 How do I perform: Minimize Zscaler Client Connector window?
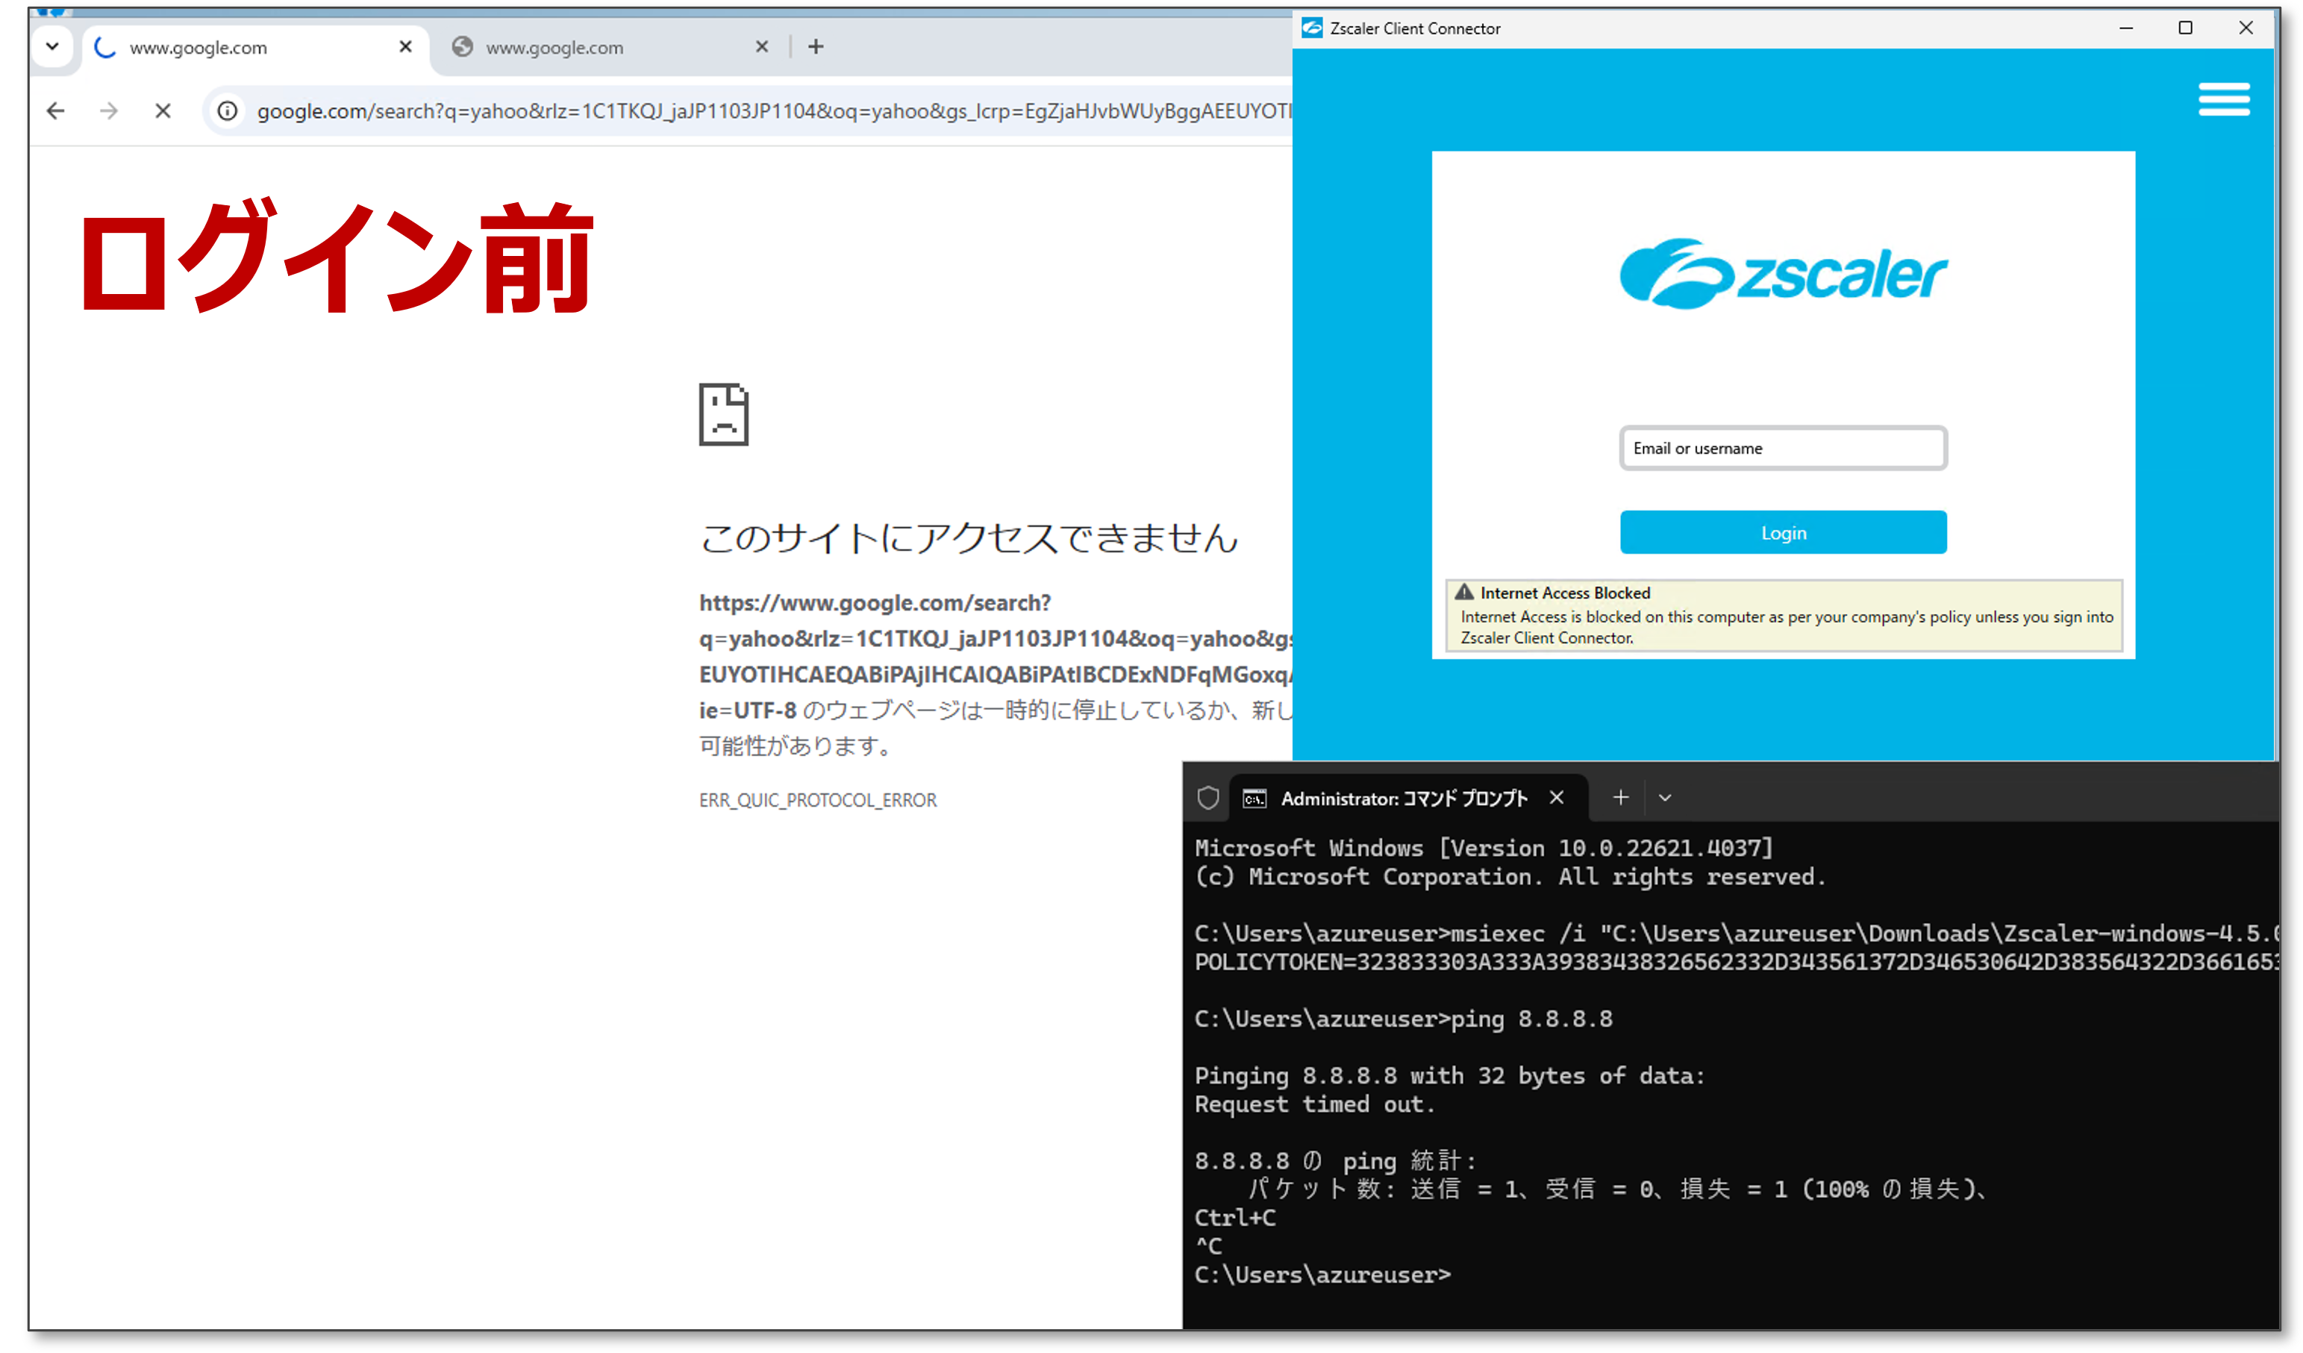pos(2125,28)
